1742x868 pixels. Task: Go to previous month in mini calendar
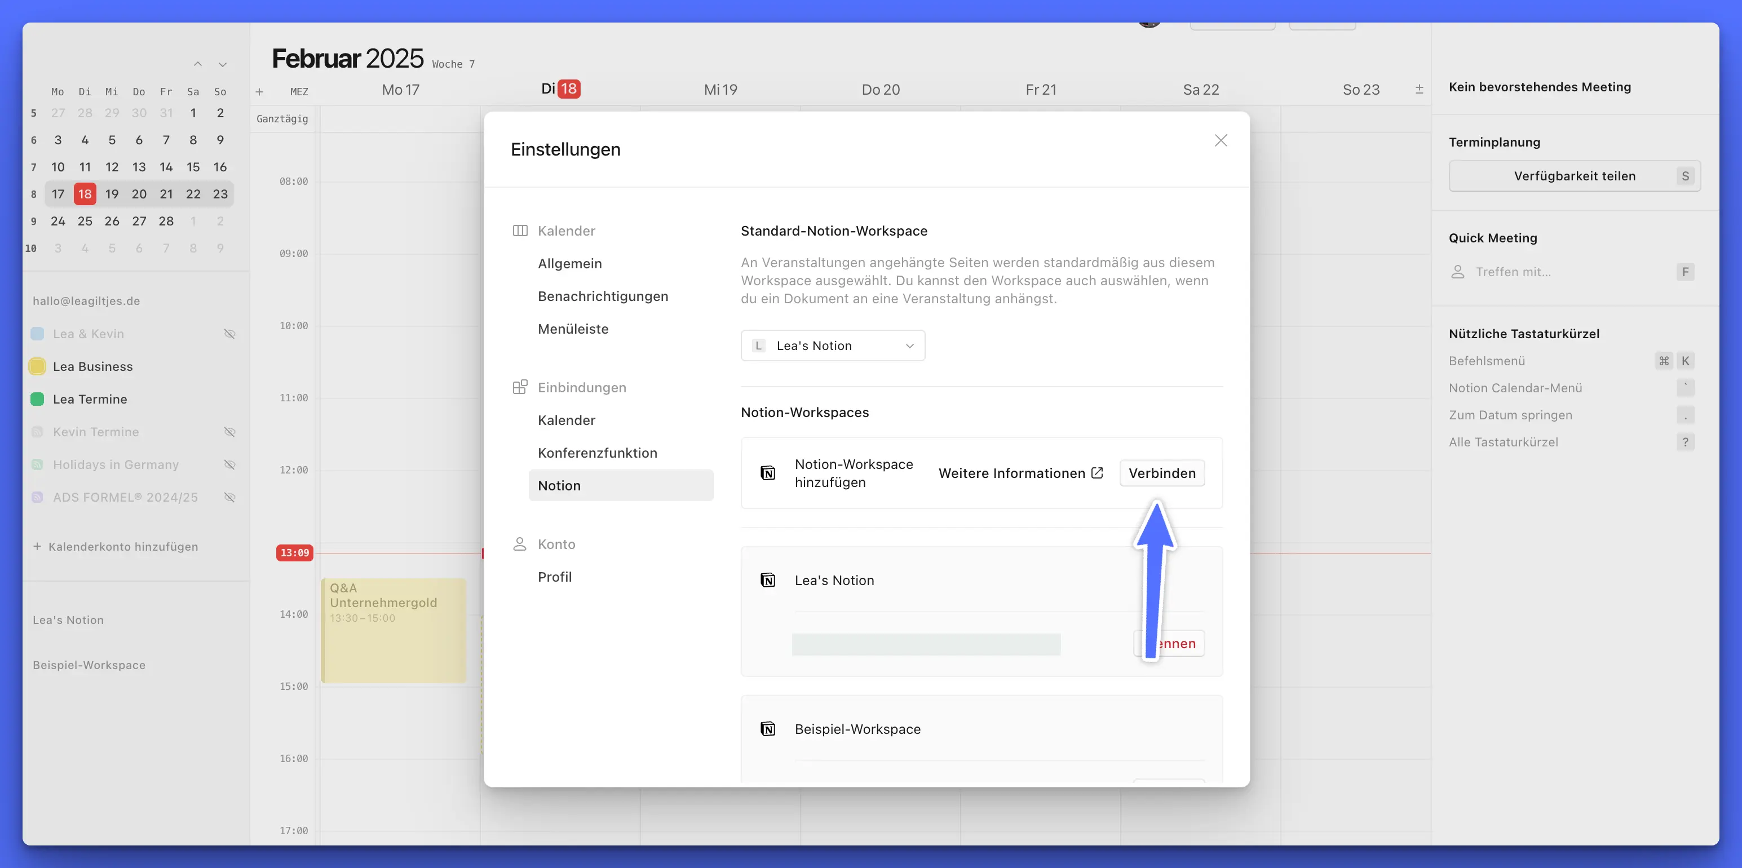tap(197, 64)
